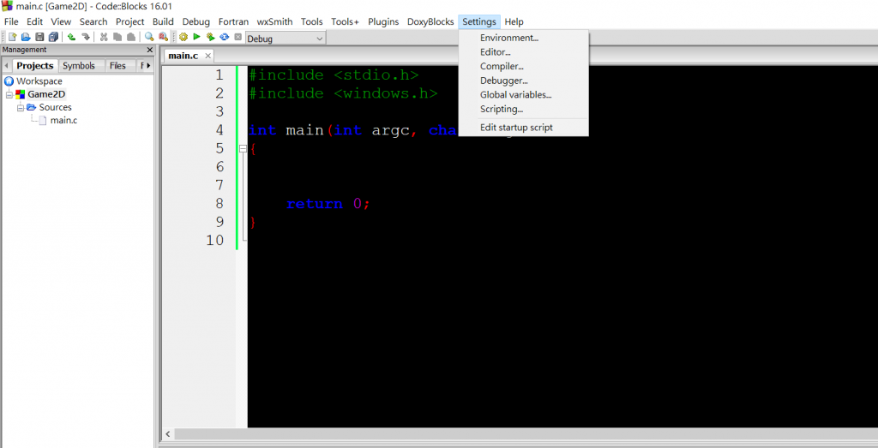Collapse the Game2D project tree node
This screenshot has width=878, height=448.
coord(9,94)
